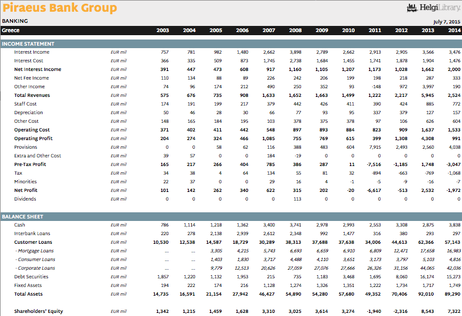Click Mortgage Loans 2014 value 16,983
462x316 pixels.
[454, 251]
